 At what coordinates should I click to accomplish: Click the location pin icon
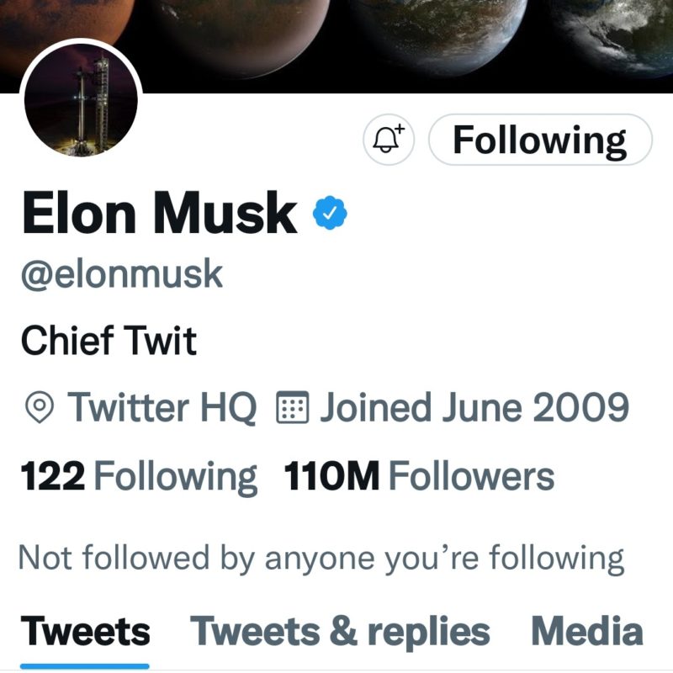coord(39,409)
